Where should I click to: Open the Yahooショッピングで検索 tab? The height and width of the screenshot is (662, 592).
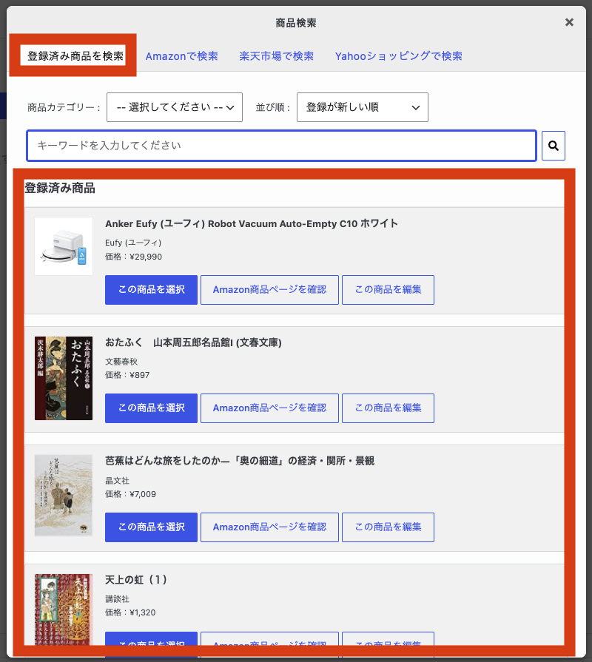[x=398, y=56]
